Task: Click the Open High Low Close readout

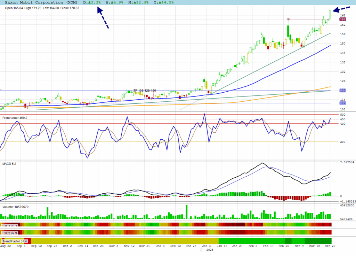Action: (x=42, y=8)
